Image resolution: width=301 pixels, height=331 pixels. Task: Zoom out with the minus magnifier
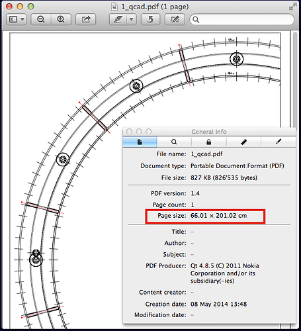[41, 19]
